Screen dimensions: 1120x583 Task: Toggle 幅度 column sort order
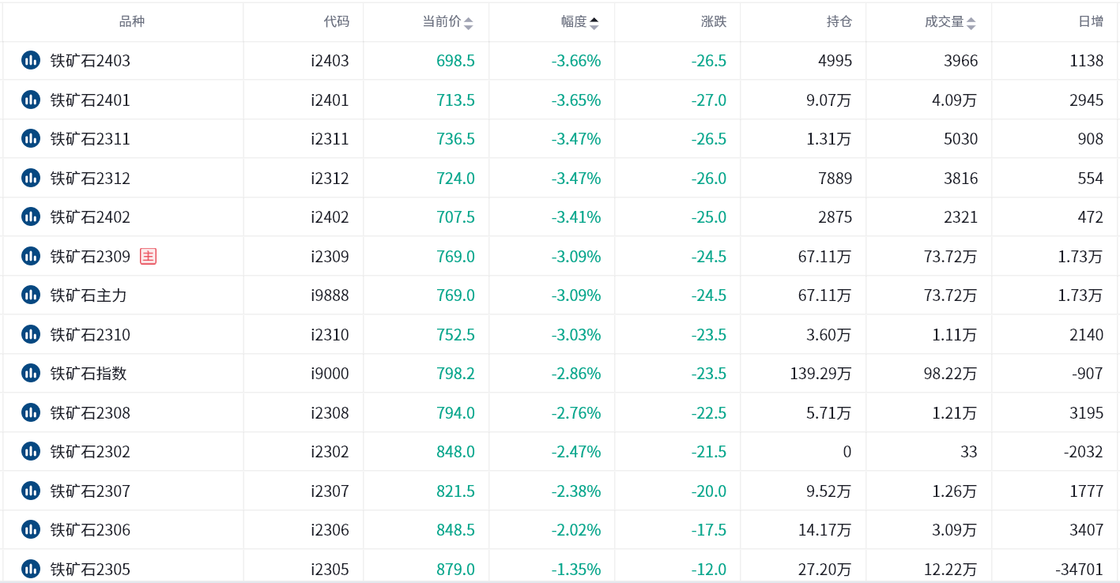pos(594,23)
